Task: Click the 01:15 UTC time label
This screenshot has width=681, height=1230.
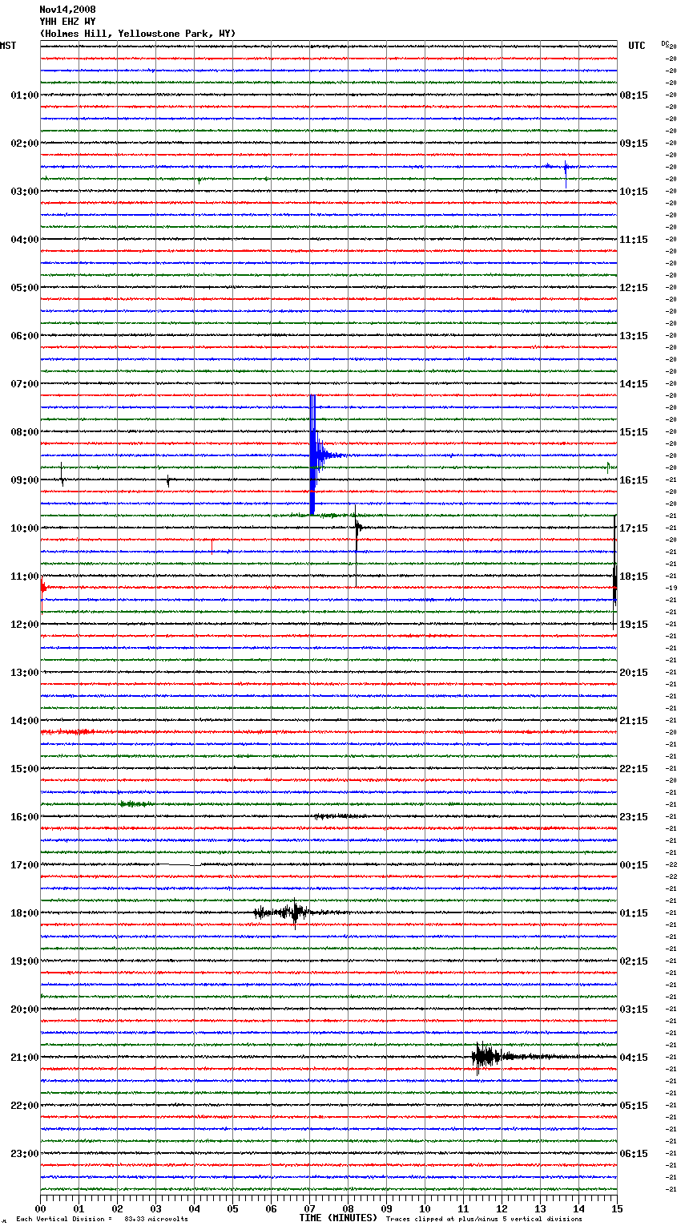Action: tap(634, 913)
